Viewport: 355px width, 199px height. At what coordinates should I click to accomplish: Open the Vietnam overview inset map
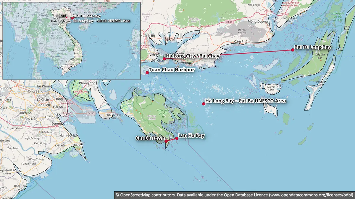[72, 41]
